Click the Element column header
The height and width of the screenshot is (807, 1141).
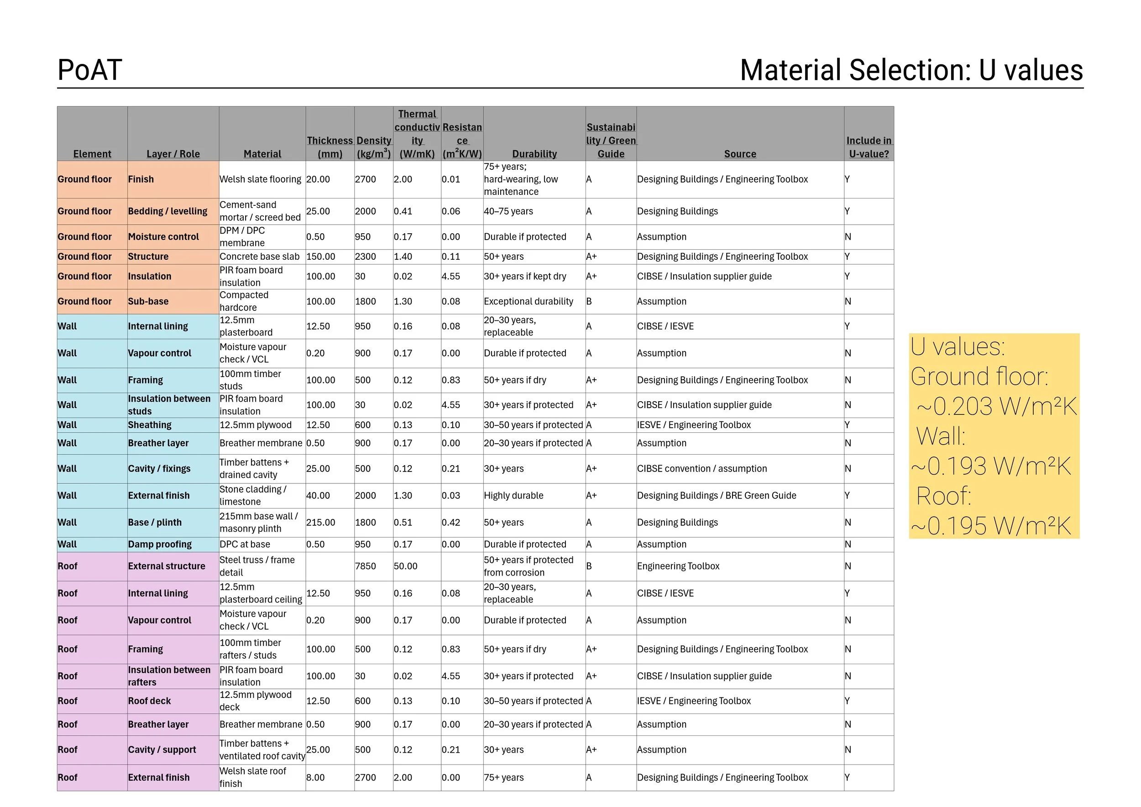(x=92, y=134)
